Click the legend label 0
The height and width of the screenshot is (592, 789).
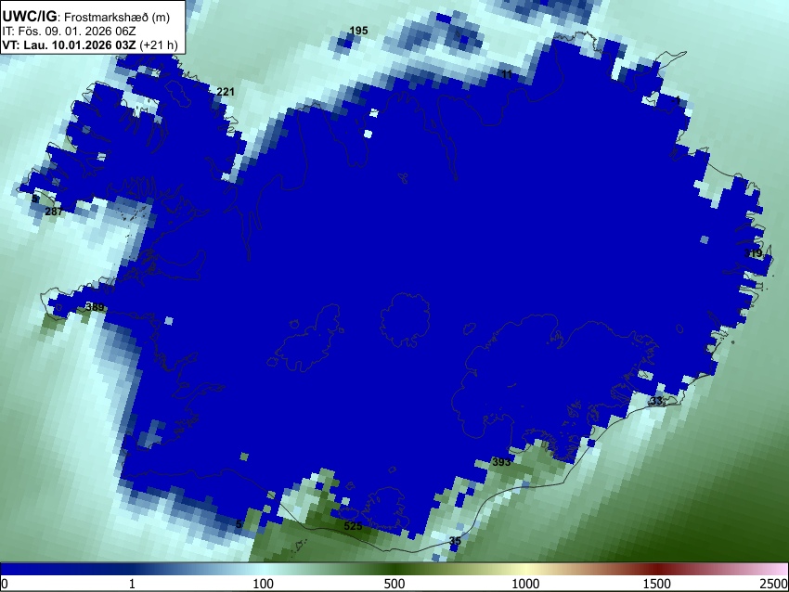(5, 584)
